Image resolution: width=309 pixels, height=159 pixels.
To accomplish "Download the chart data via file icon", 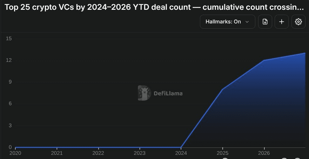I will coord(265,22).
